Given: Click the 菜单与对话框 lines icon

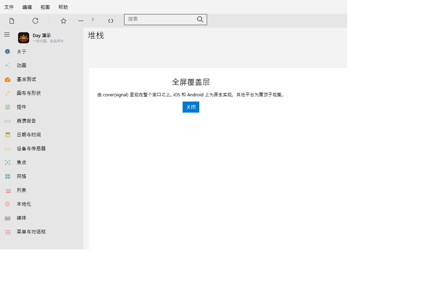Looking at the screenshot, I should point(7,232).
